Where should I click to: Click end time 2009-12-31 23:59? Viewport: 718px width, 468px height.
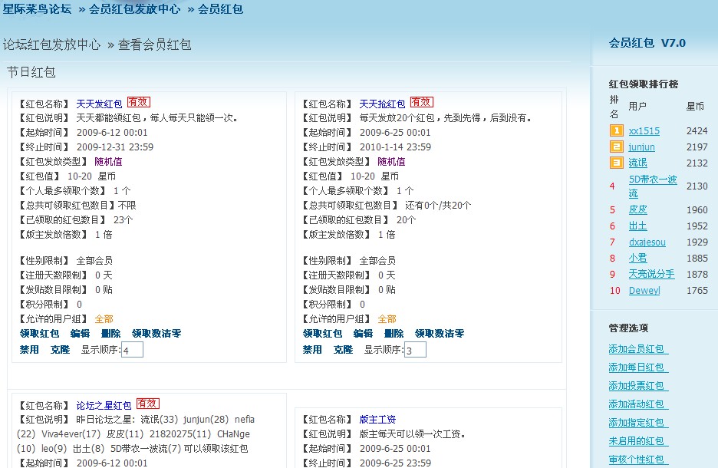point(115,147)
